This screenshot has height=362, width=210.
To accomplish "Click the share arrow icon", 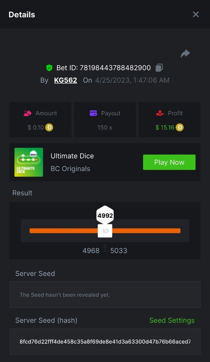I will (185, 54).
